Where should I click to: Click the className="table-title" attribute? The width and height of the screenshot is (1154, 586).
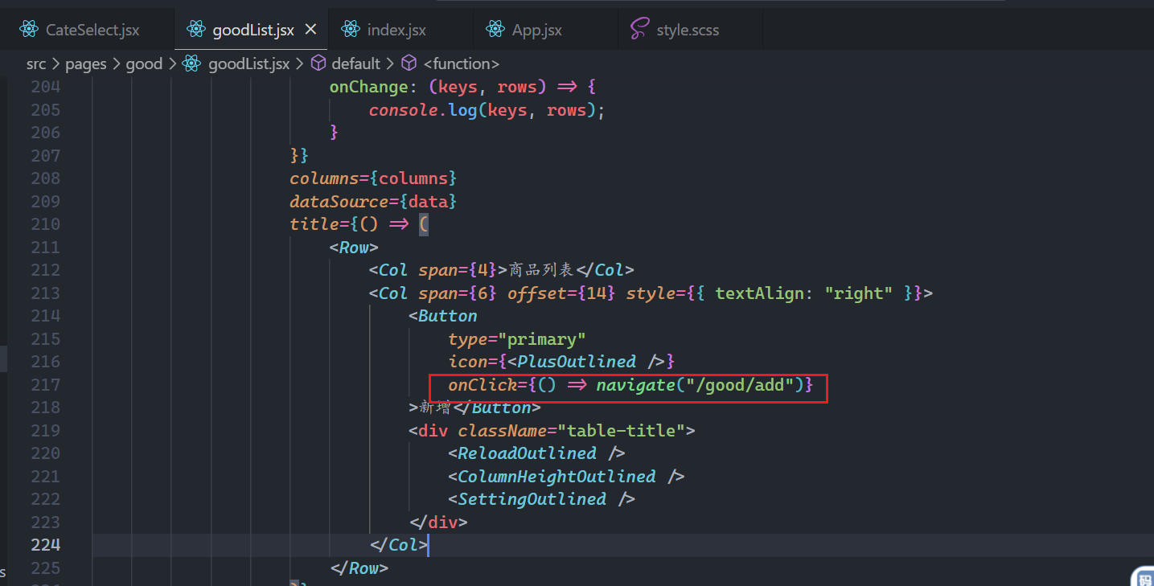pyautogui.click(x=571, y=431)
